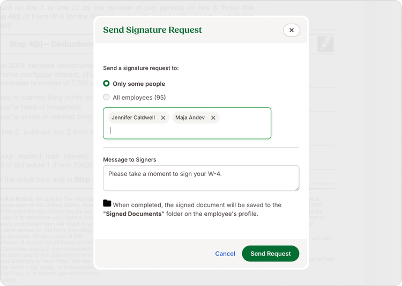Remove Jennifer Caldwell from recipients

[x=163, y=118]
